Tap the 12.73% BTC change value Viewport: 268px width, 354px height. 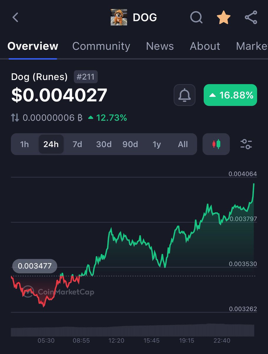[108, 118]
